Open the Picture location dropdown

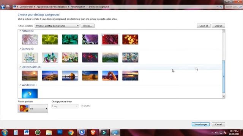tap(57, 26)
